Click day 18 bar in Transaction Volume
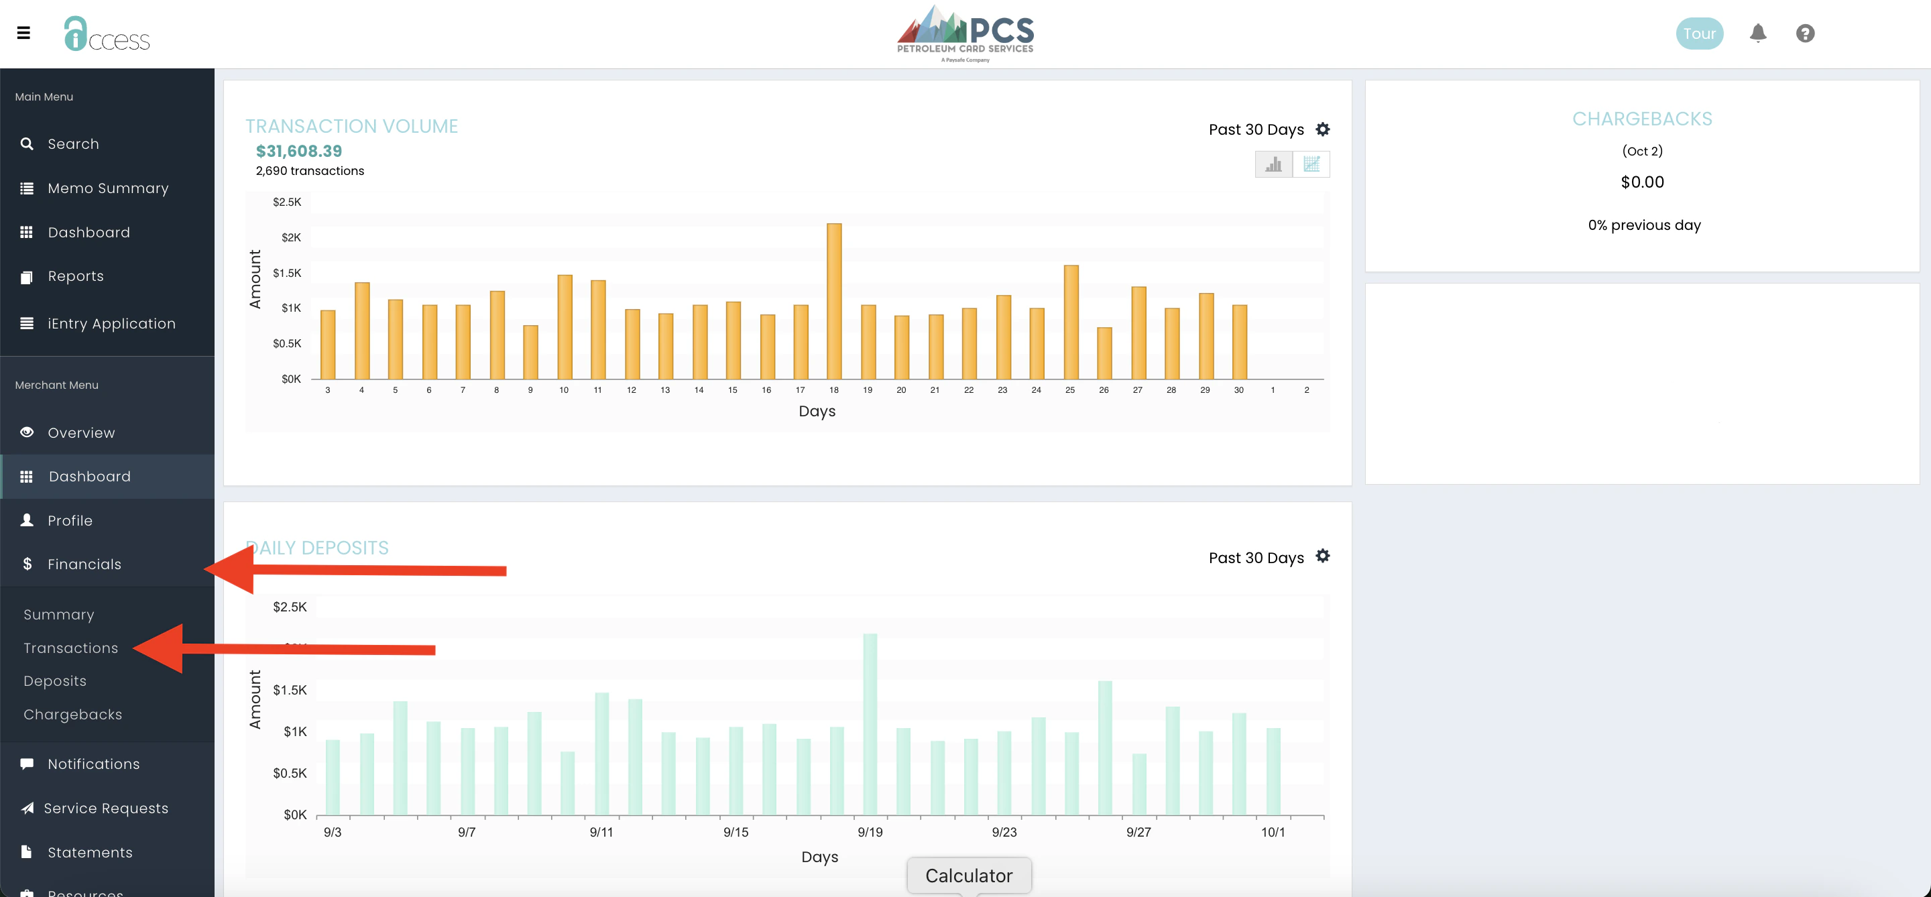 pos(833,301)
